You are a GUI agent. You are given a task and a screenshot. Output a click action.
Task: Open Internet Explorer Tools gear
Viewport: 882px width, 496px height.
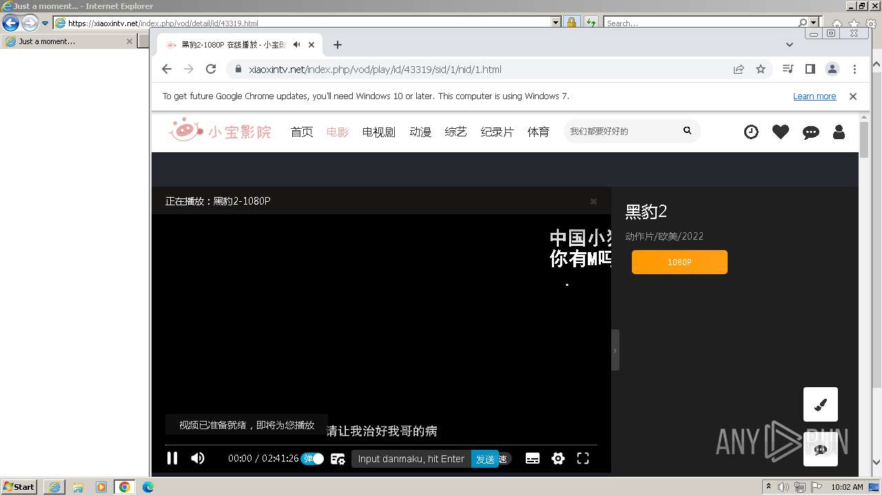click(x=871, y=23)
